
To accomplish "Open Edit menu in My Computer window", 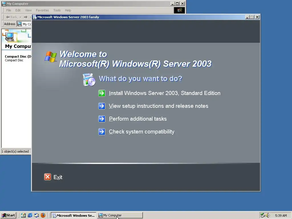I will click(18, 10).
